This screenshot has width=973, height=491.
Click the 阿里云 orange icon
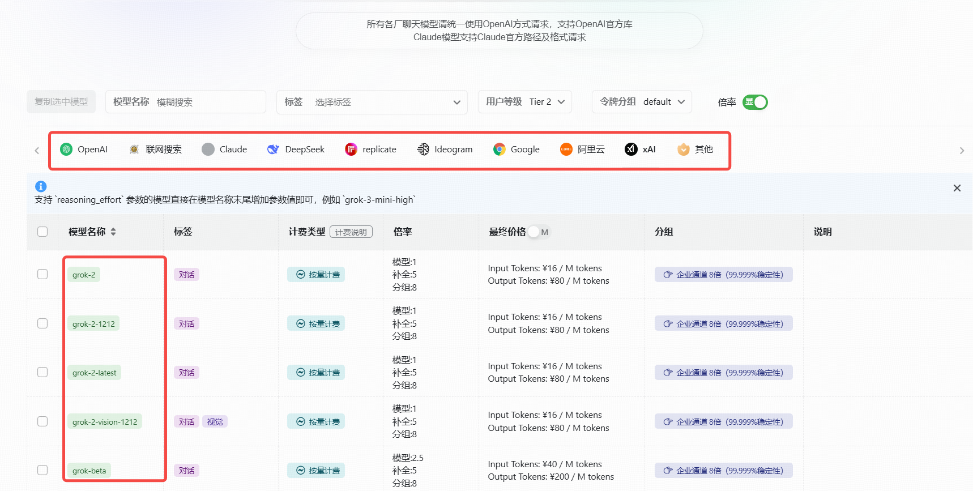coord(566,149)
